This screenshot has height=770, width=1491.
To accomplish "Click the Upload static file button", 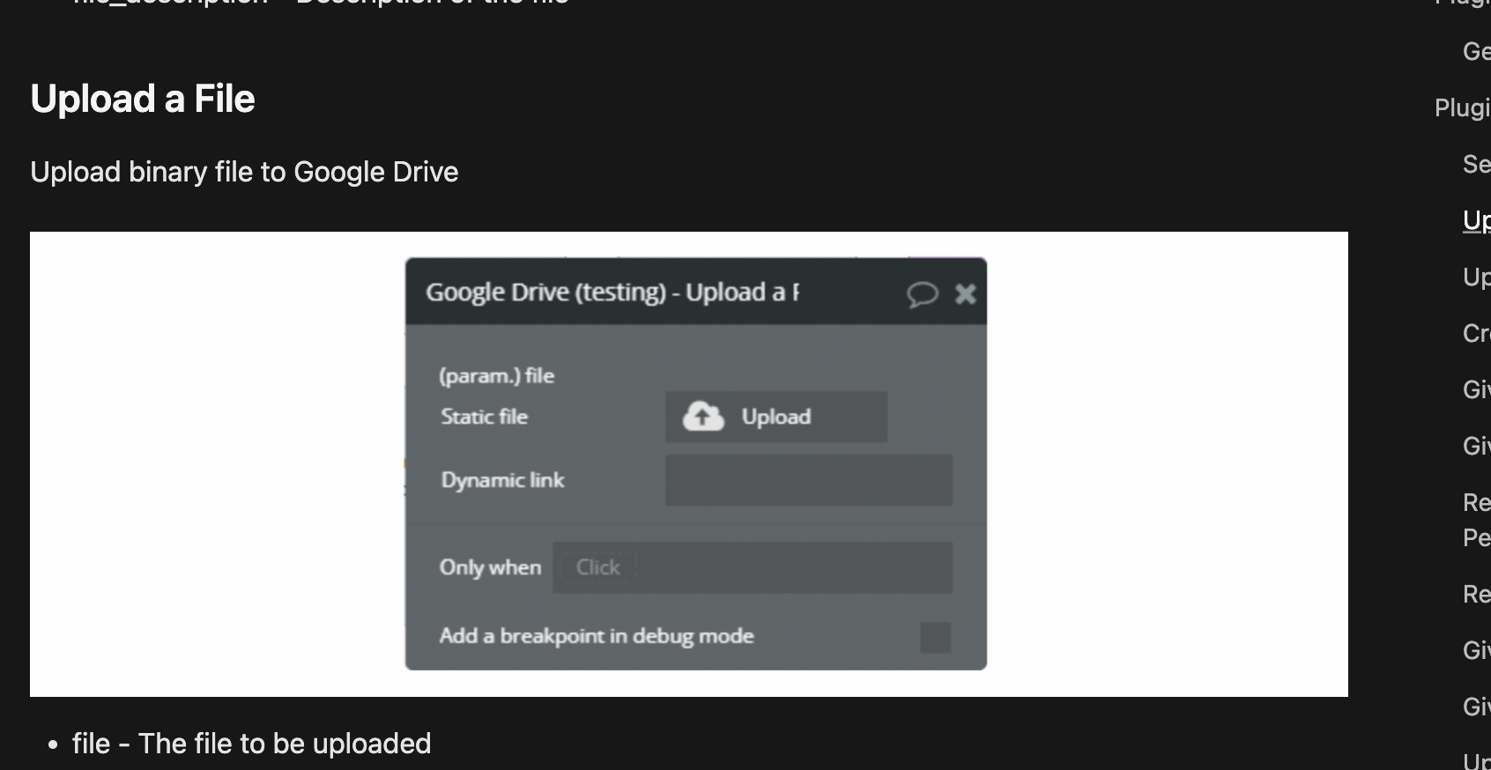I will tap(775, 417).
